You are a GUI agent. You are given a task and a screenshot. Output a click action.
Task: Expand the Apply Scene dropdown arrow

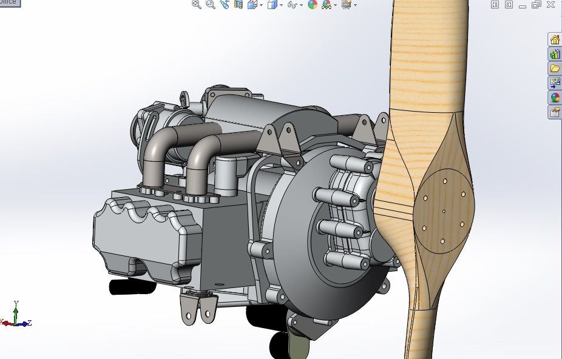334,5
